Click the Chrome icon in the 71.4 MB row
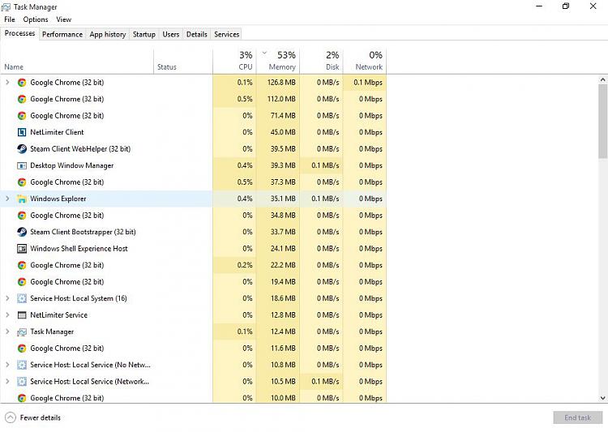Image resolution: width=608 pixels, height=432 pixels. pos(22,116)
